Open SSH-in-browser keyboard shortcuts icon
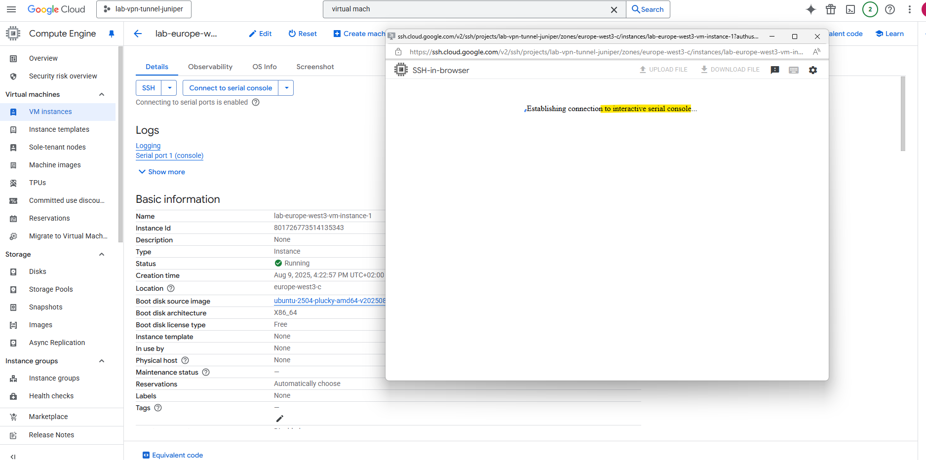Screen dimensions: 926x460 coord(794,70)
